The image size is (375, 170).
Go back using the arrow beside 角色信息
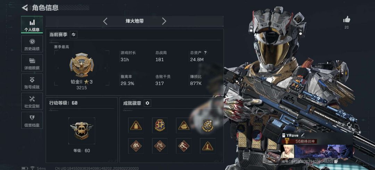(25, 8)
